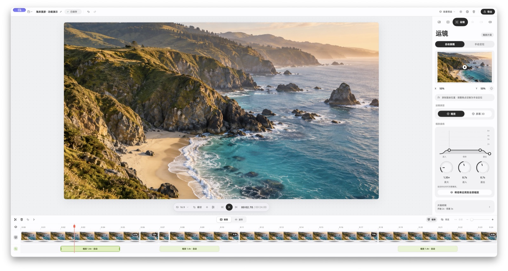Switch to 手动定位 focus mode
The height and width of the screenshot is (271, 508).
[479, 44]
